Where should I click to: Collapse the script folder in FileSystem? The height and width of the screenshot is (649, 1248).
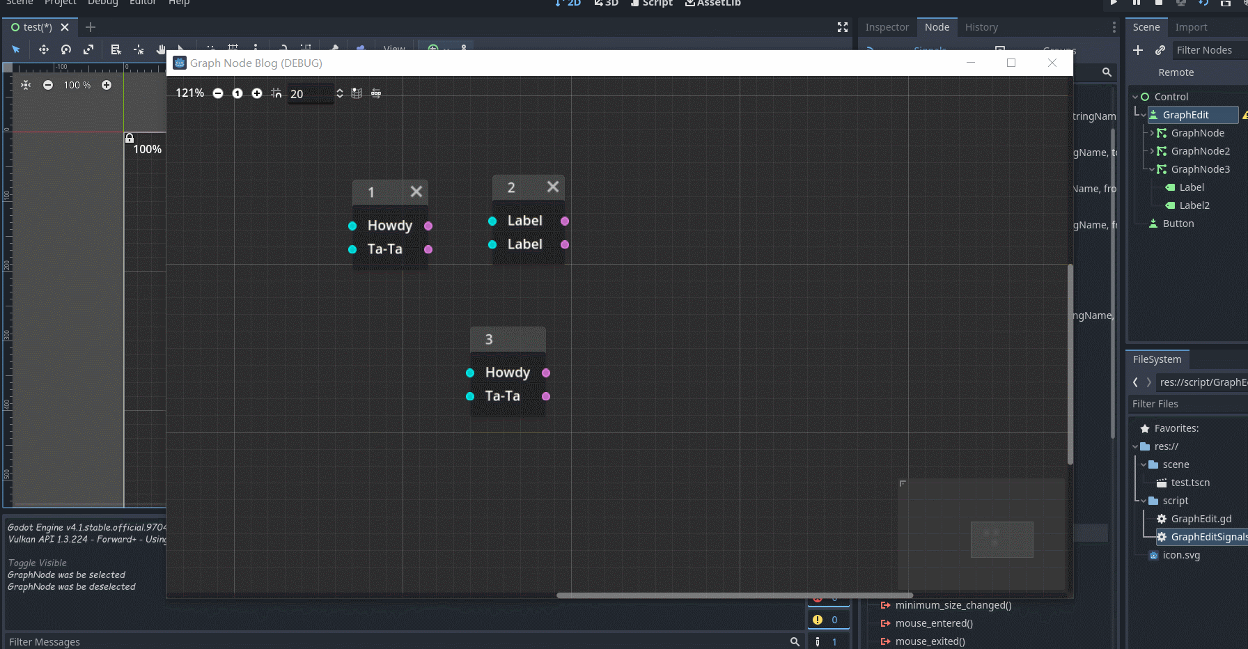click(x=1143, y=500)
